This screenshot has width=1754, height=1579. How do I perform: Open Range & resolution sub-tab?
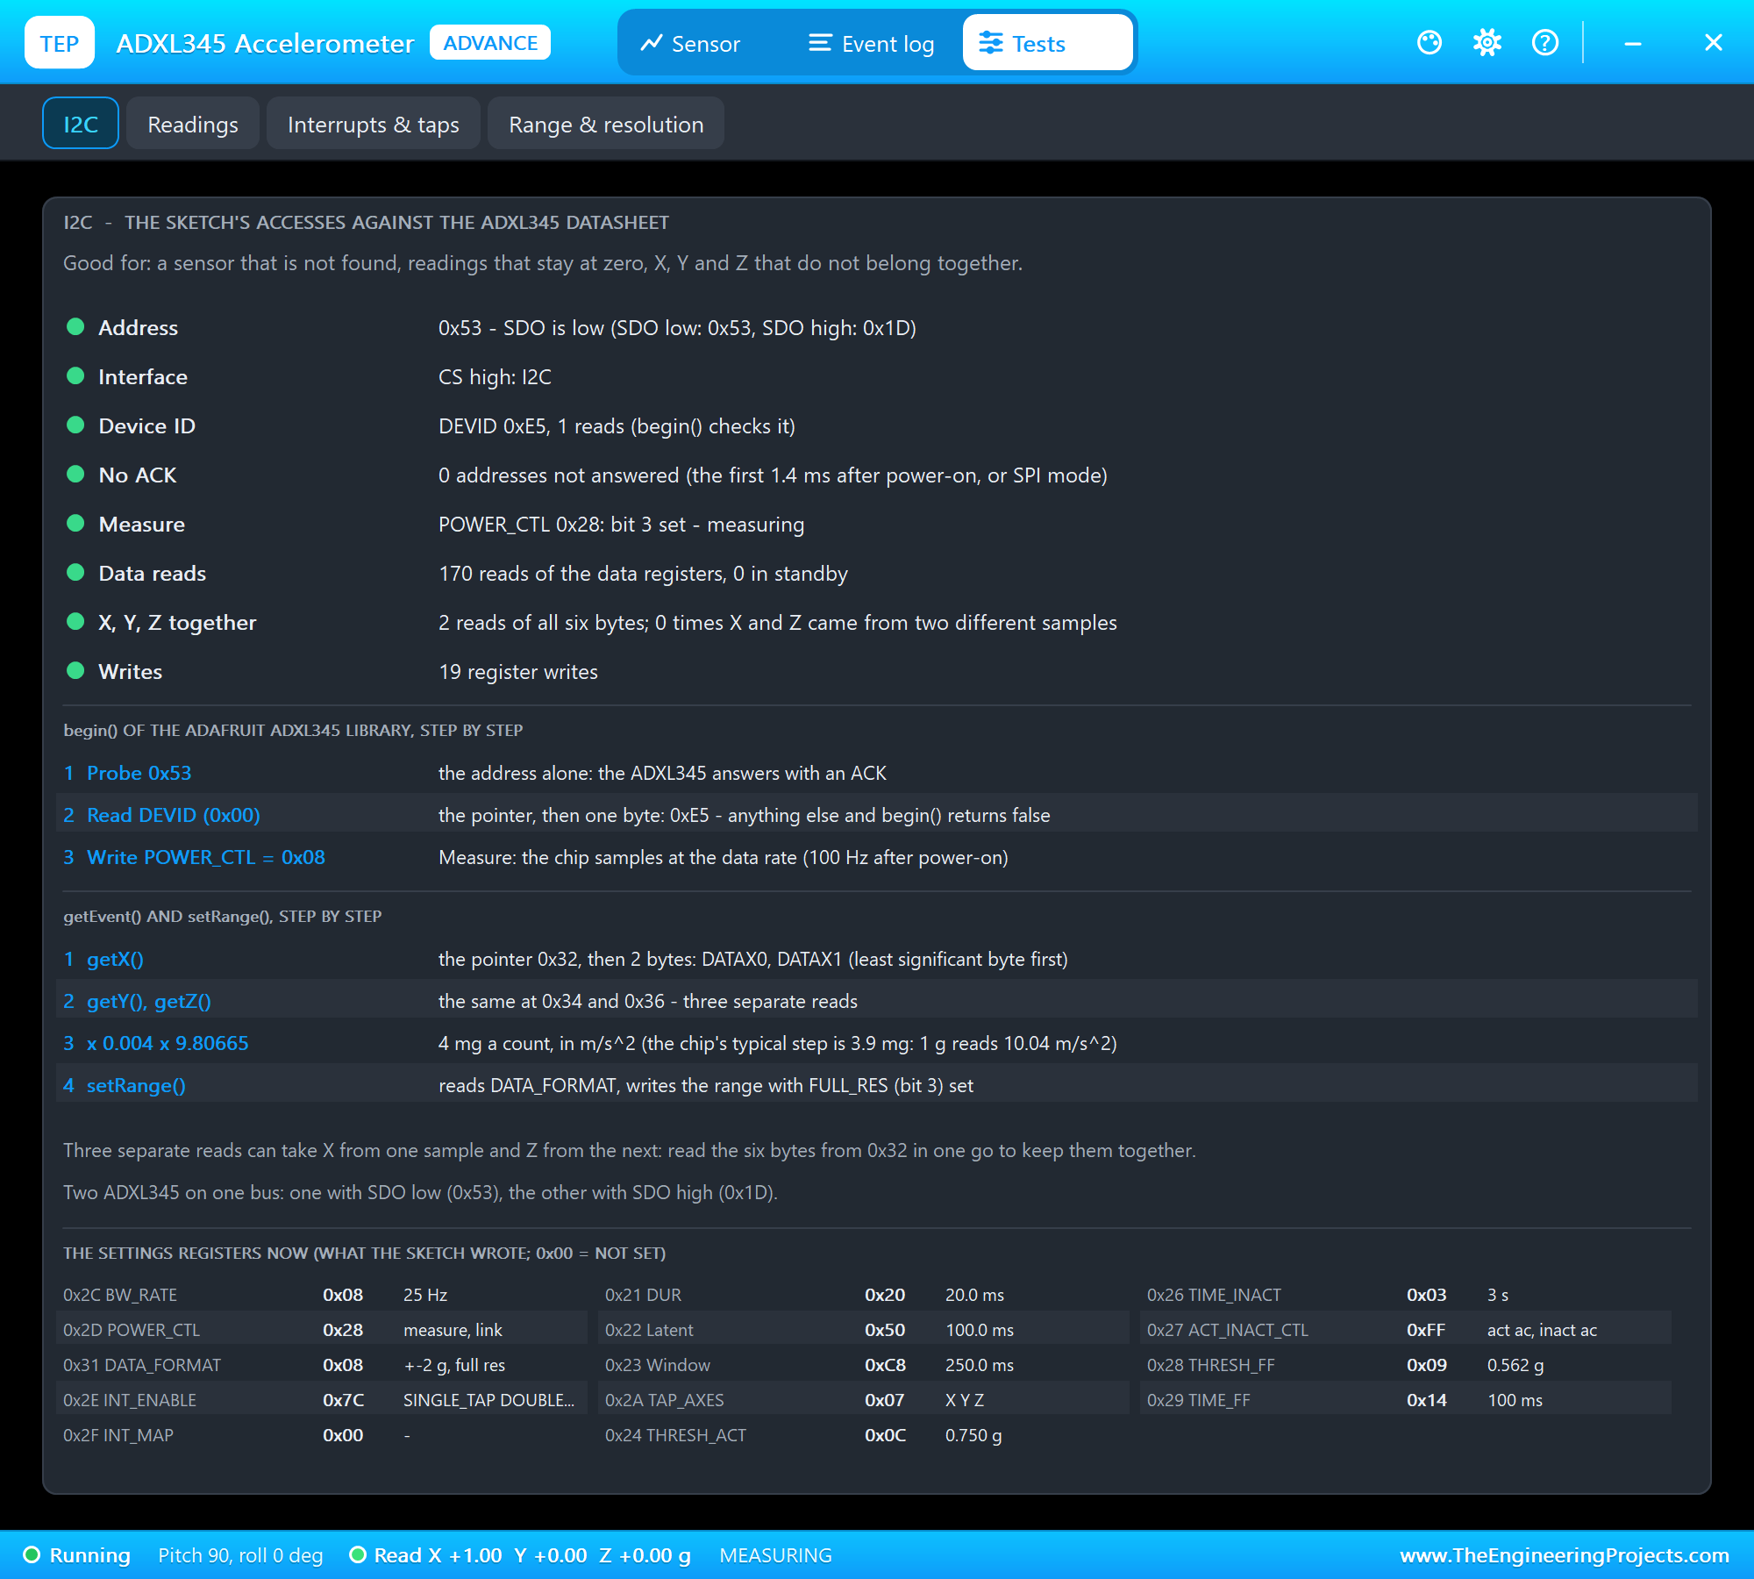pos(606,124)
